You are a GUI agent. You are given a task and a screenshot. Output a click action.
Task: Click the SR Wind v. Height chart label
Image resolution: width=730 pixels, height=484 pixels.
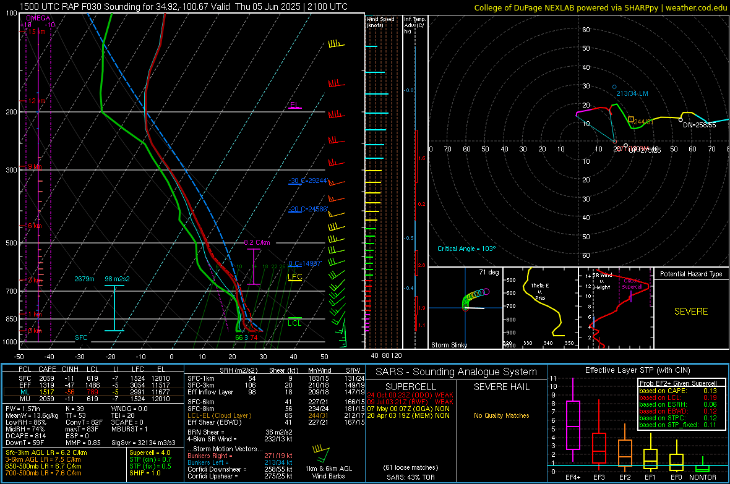tap(603, 281)
